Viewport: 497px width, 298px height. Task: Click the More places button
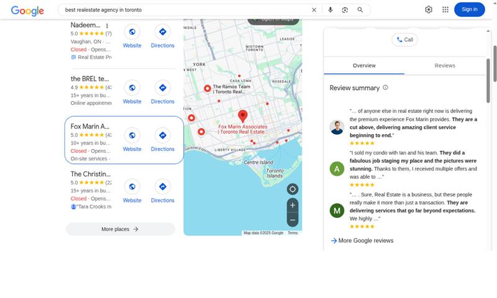[120, 229]
